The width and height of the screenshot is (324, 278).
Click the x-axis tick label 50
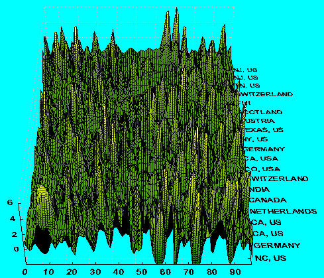pos(142,271)
